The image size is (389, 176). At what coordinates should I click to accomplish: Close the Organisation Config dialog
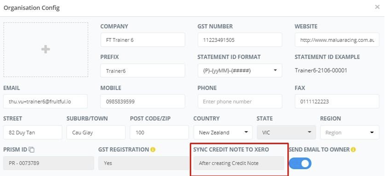click(x=377, y=7)
